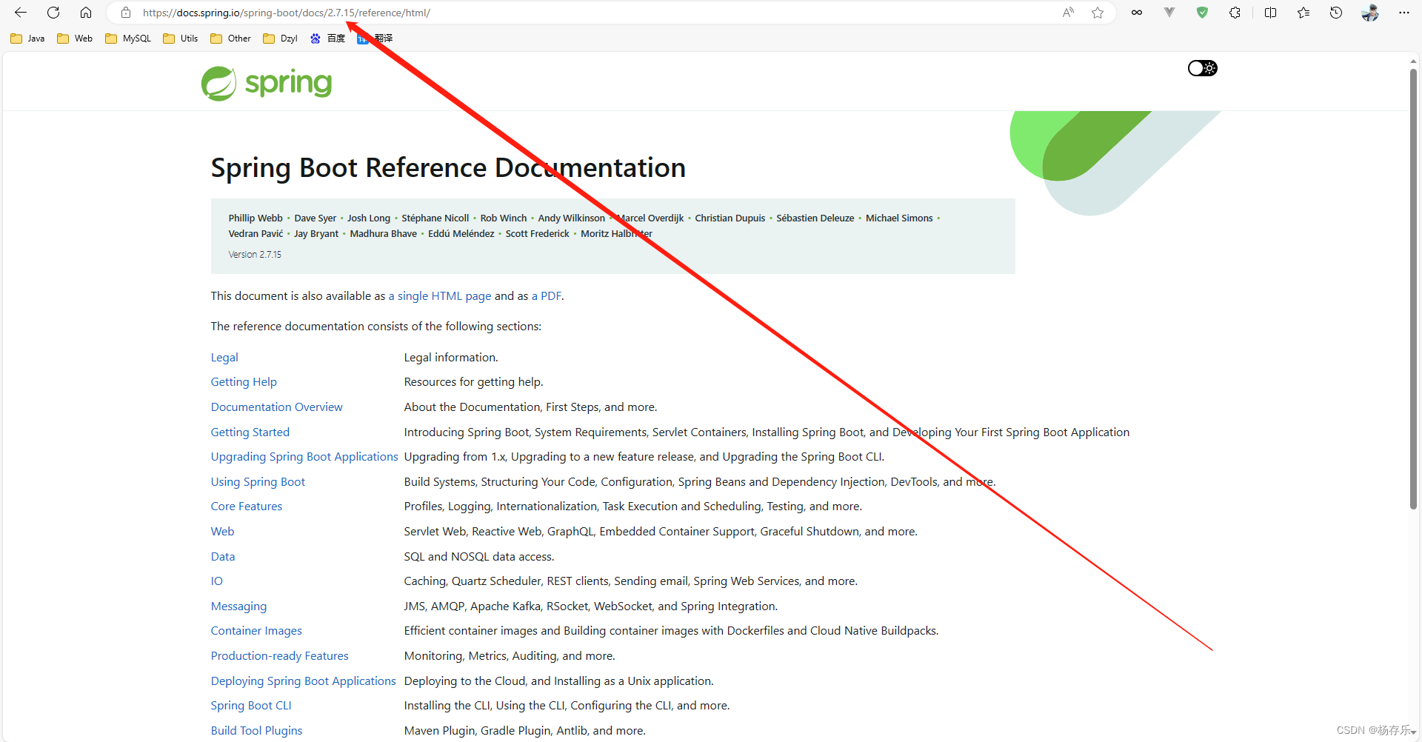Open the Using Spring Boot section
The height and width of the screenshot is (742, 1422).
[258, 482]
